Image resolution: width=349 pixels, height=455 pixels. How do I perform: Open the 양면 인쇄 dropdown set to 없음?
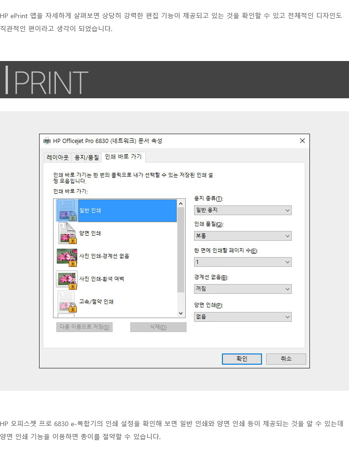tap(242, 317)
